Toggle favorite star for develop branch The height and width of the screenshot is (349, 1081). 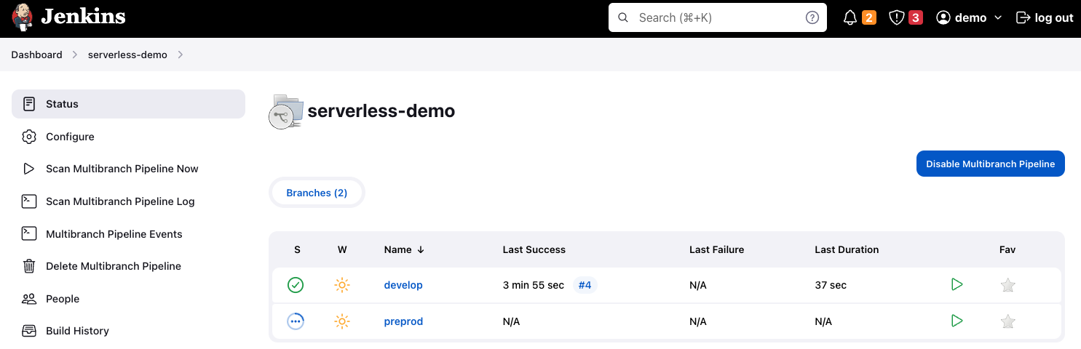click(x=1007, y=285)
